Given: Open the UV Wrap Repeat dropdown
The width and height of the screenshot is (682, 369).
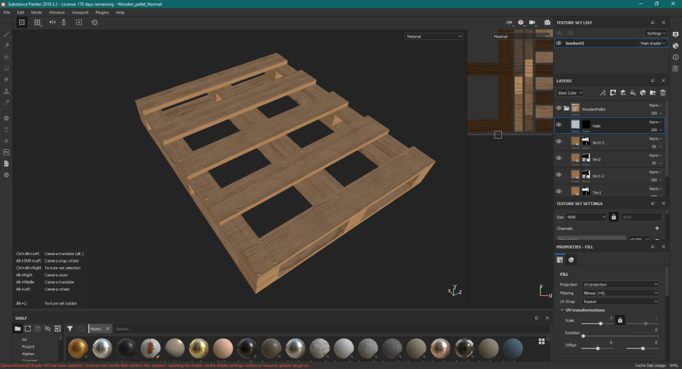Looking at the screenshot, I should click(619, 301).
